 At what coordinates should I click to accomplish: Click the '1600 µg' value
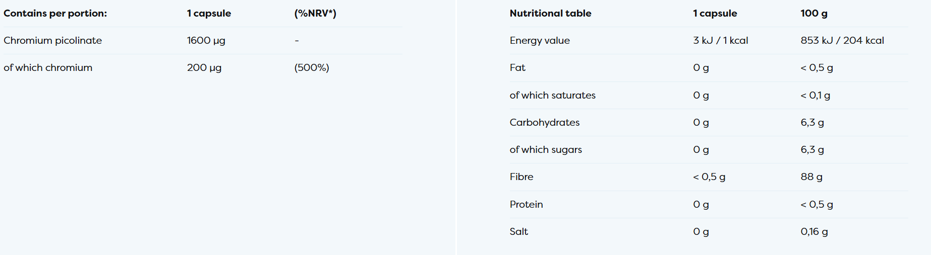(x=206, y=41)
